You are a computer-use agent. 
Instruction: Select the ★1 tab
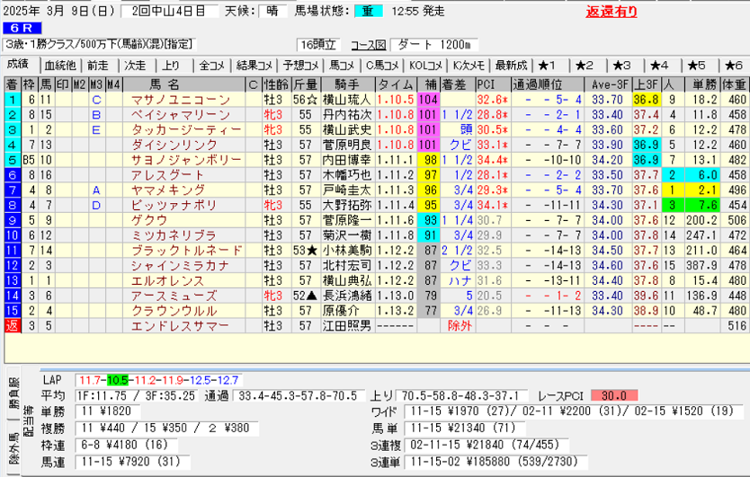click(x=549, y=66)
